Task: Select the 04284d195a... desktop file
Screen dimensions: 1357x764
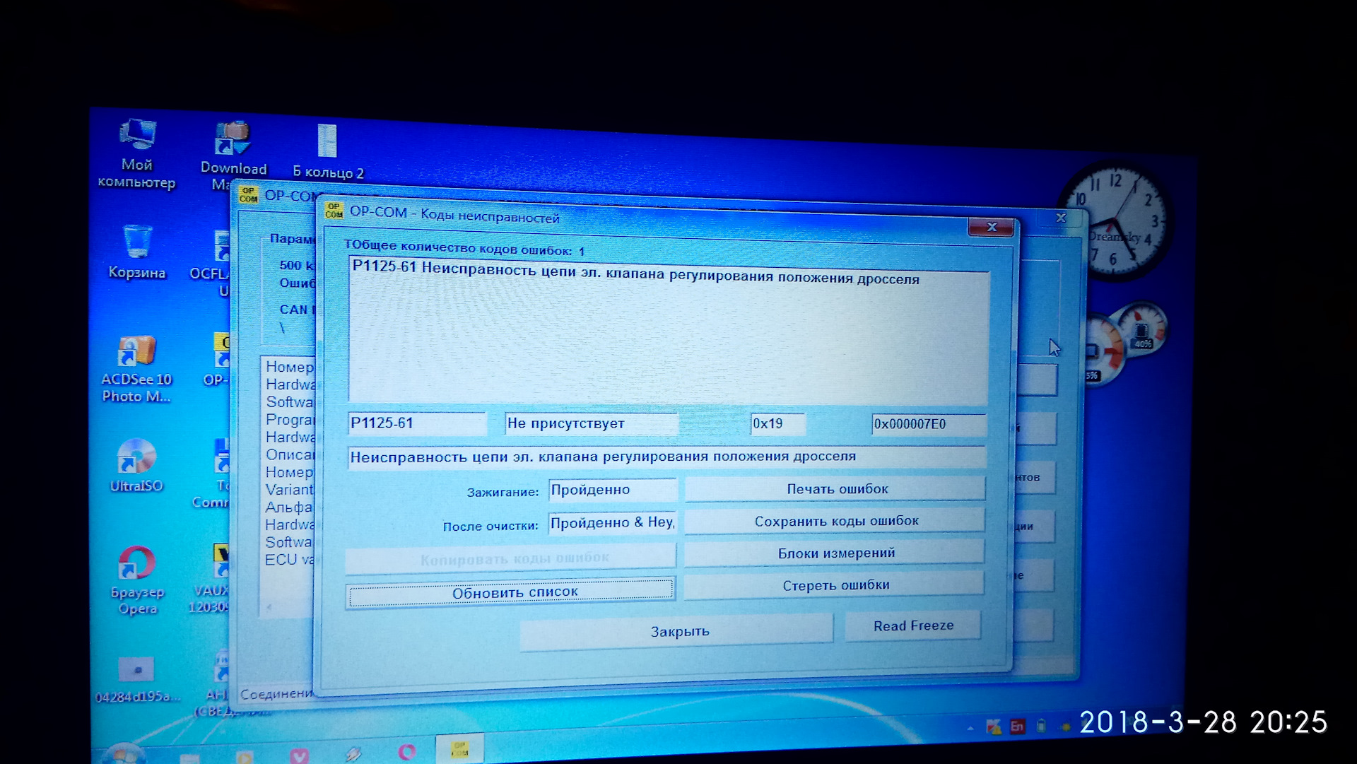Action: point(137,679)
